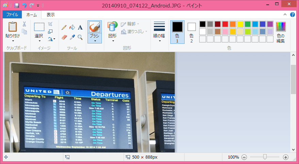Viewport: 299px width, 164px height.
Task: Open the Customize Quick Access Toolbar dropdown
Action: [x=38, y=6]
